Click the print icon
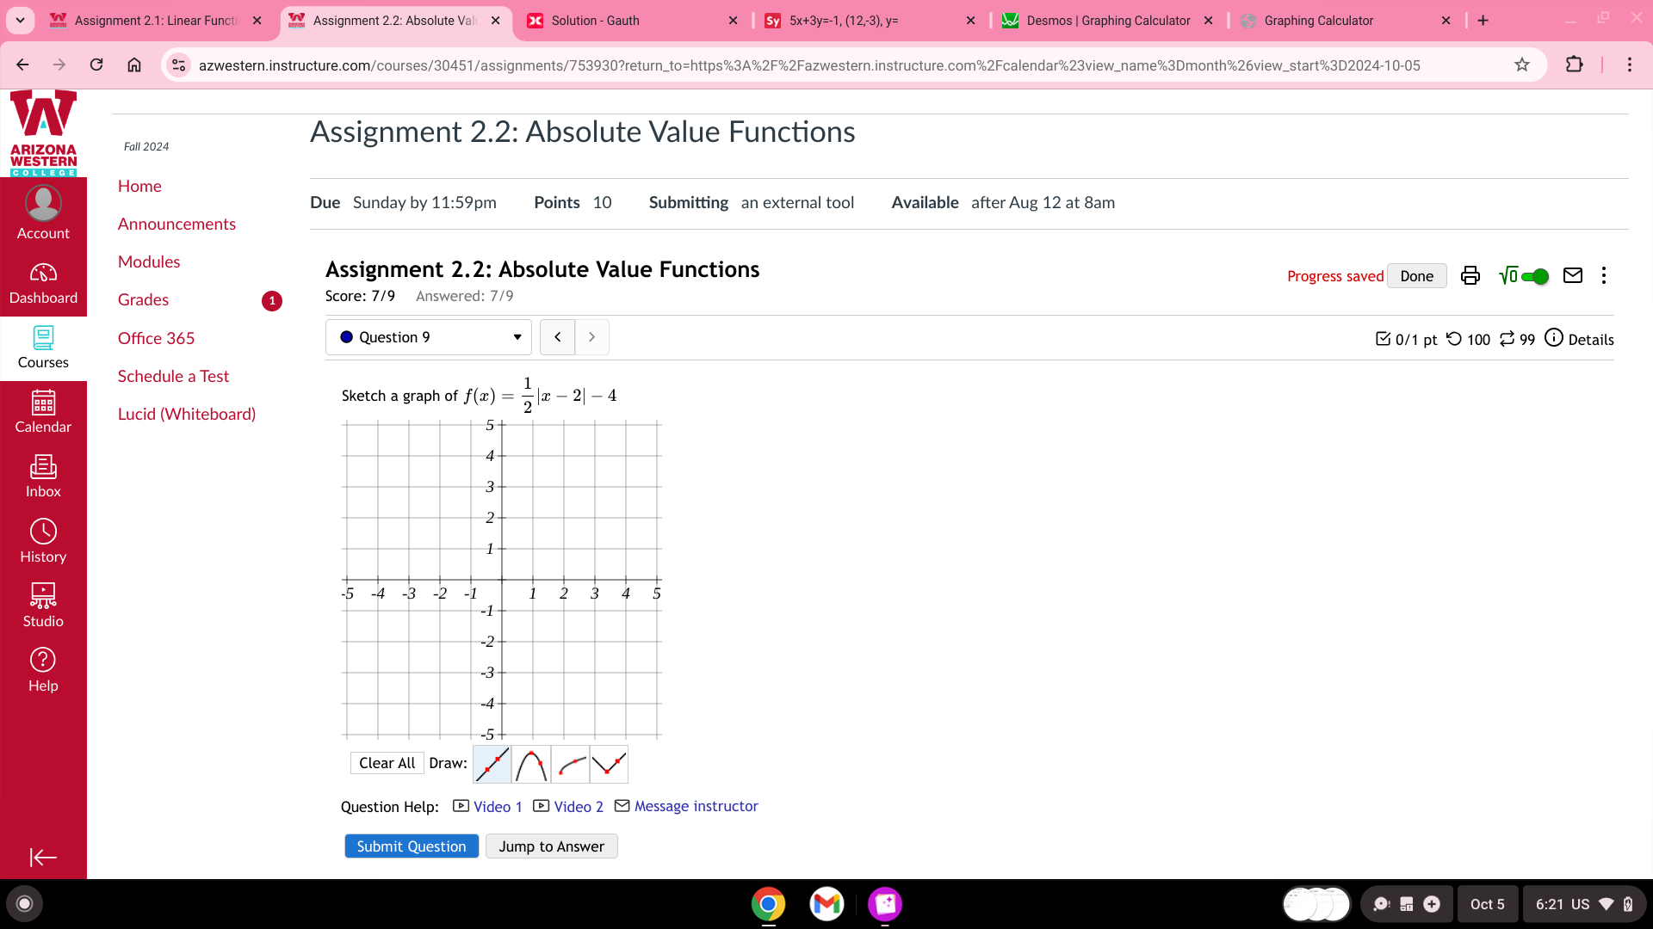 [x=1469, y=274]
